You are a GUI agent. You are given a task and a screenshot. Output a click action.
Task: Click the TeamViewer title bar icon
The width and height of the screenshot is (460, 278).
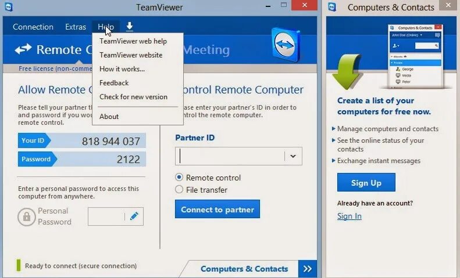point(9,7)
